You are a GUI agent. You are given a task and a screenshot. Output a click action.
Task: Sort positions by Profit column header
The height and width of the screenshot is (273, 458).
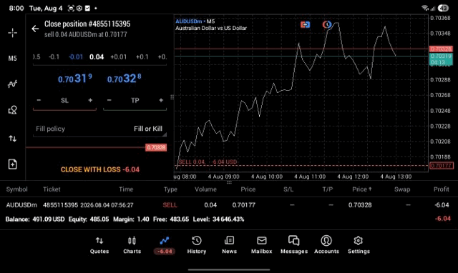[x=441, y=189]
